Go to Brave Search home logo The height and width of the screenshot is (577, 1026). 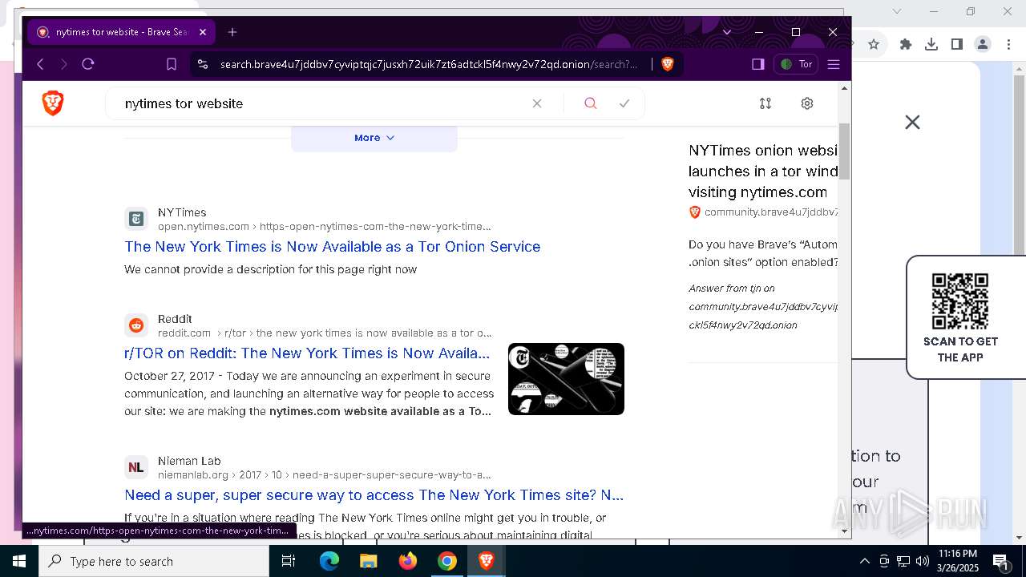[x=53, y=103]
